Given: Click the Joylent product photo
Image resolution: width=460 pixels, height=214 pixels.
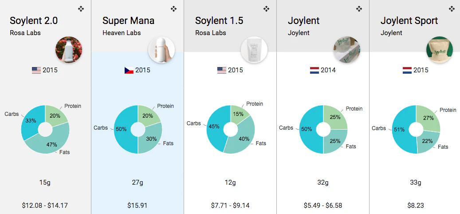Looking at the screenshot, I should tap(347, 50).
